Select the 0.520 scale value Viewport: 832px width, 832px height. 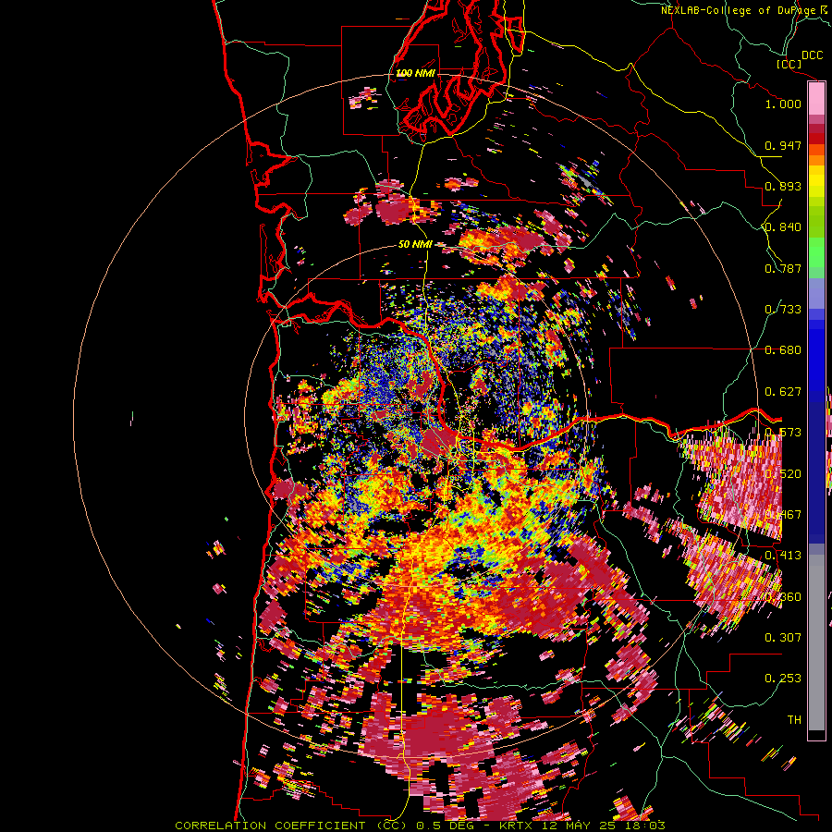coord(783,474)
